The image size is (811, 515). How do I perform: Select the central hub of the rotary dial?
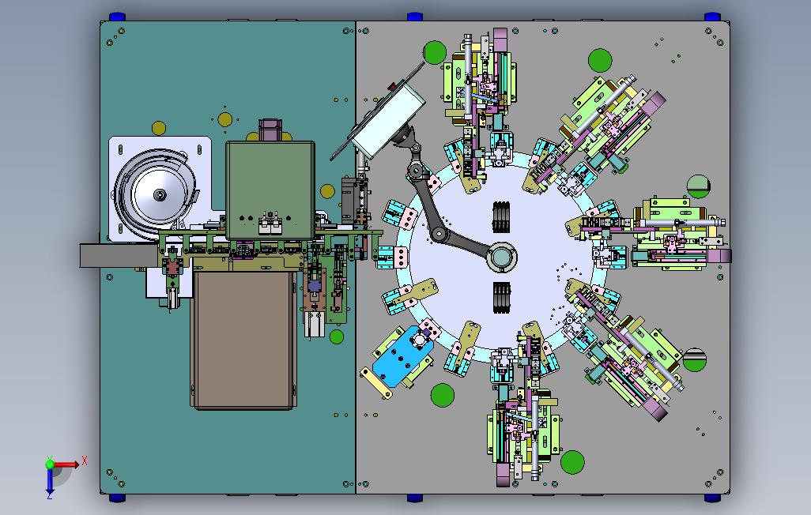click(x=502, y=257)
